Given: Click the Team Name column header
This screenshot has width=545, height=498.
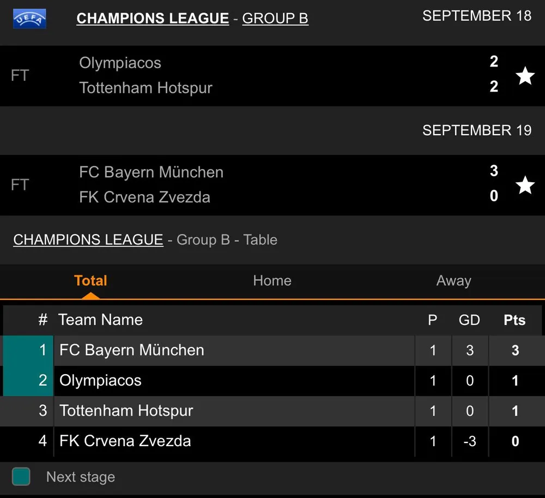Looking at the screenshot, I should (100, 320).
